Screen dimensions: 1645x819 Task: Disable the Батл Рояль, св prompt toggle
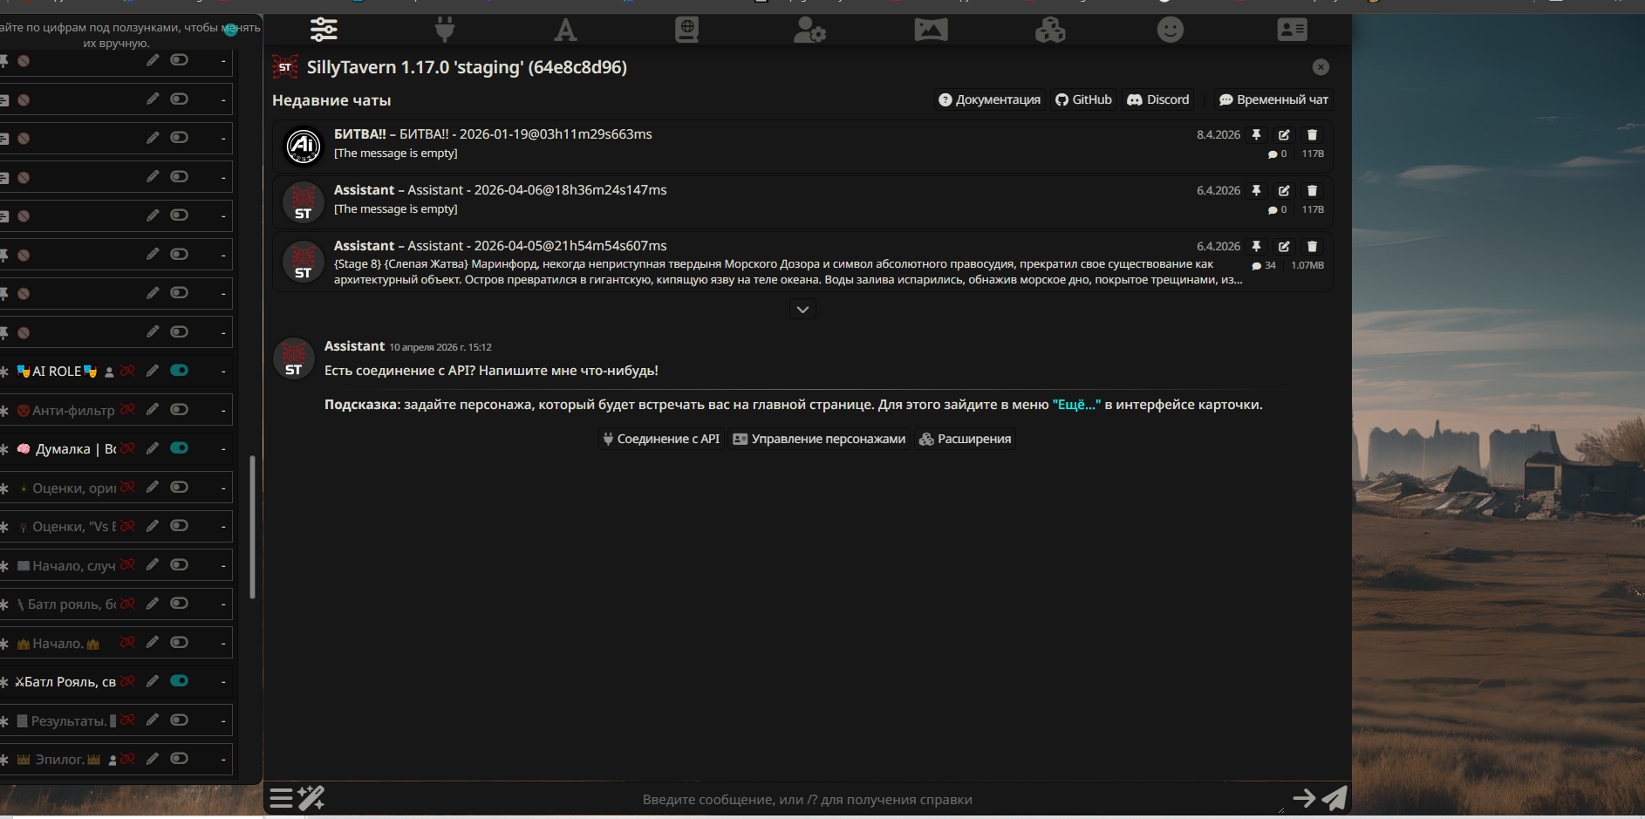pyautogui.click(x=179, y=681)
